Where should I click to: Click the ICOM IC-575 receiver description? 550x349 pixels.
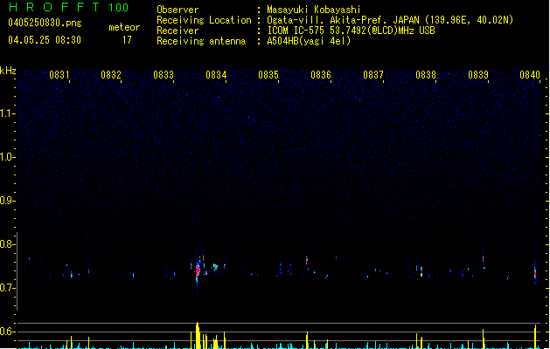coord(351,31)
